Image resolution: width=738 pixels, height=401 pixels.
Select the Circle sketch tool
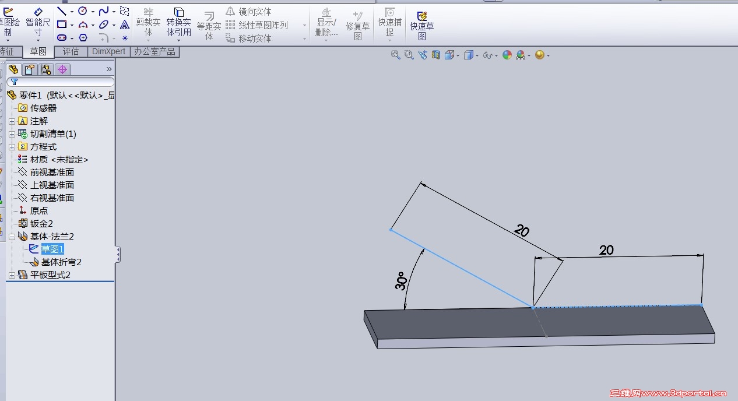pyautogui.click(x=83, y=11)
